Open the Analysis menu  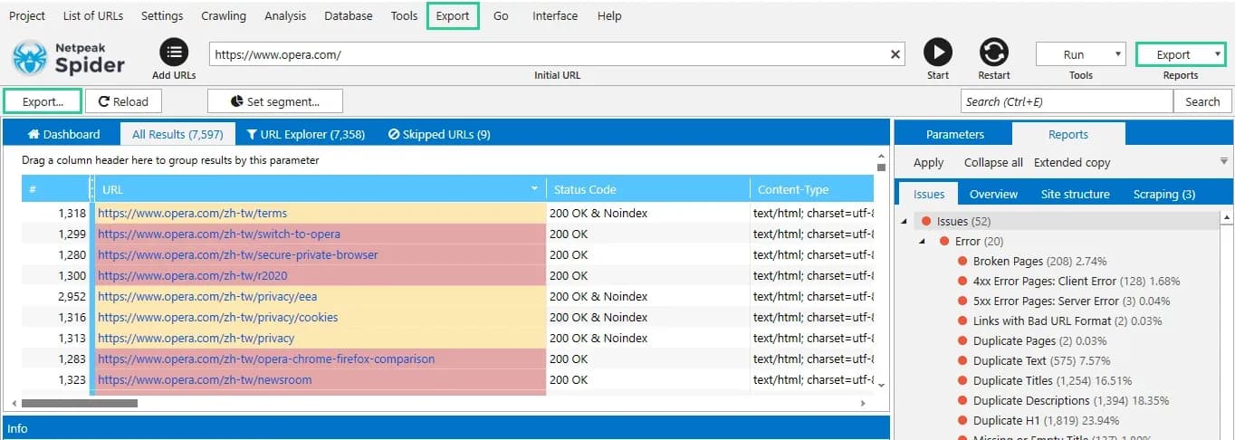[x=285, y=15]
